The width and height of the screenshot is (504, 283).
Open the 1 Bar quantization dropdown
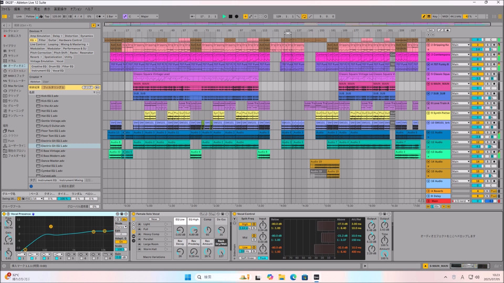coord(112,16)
